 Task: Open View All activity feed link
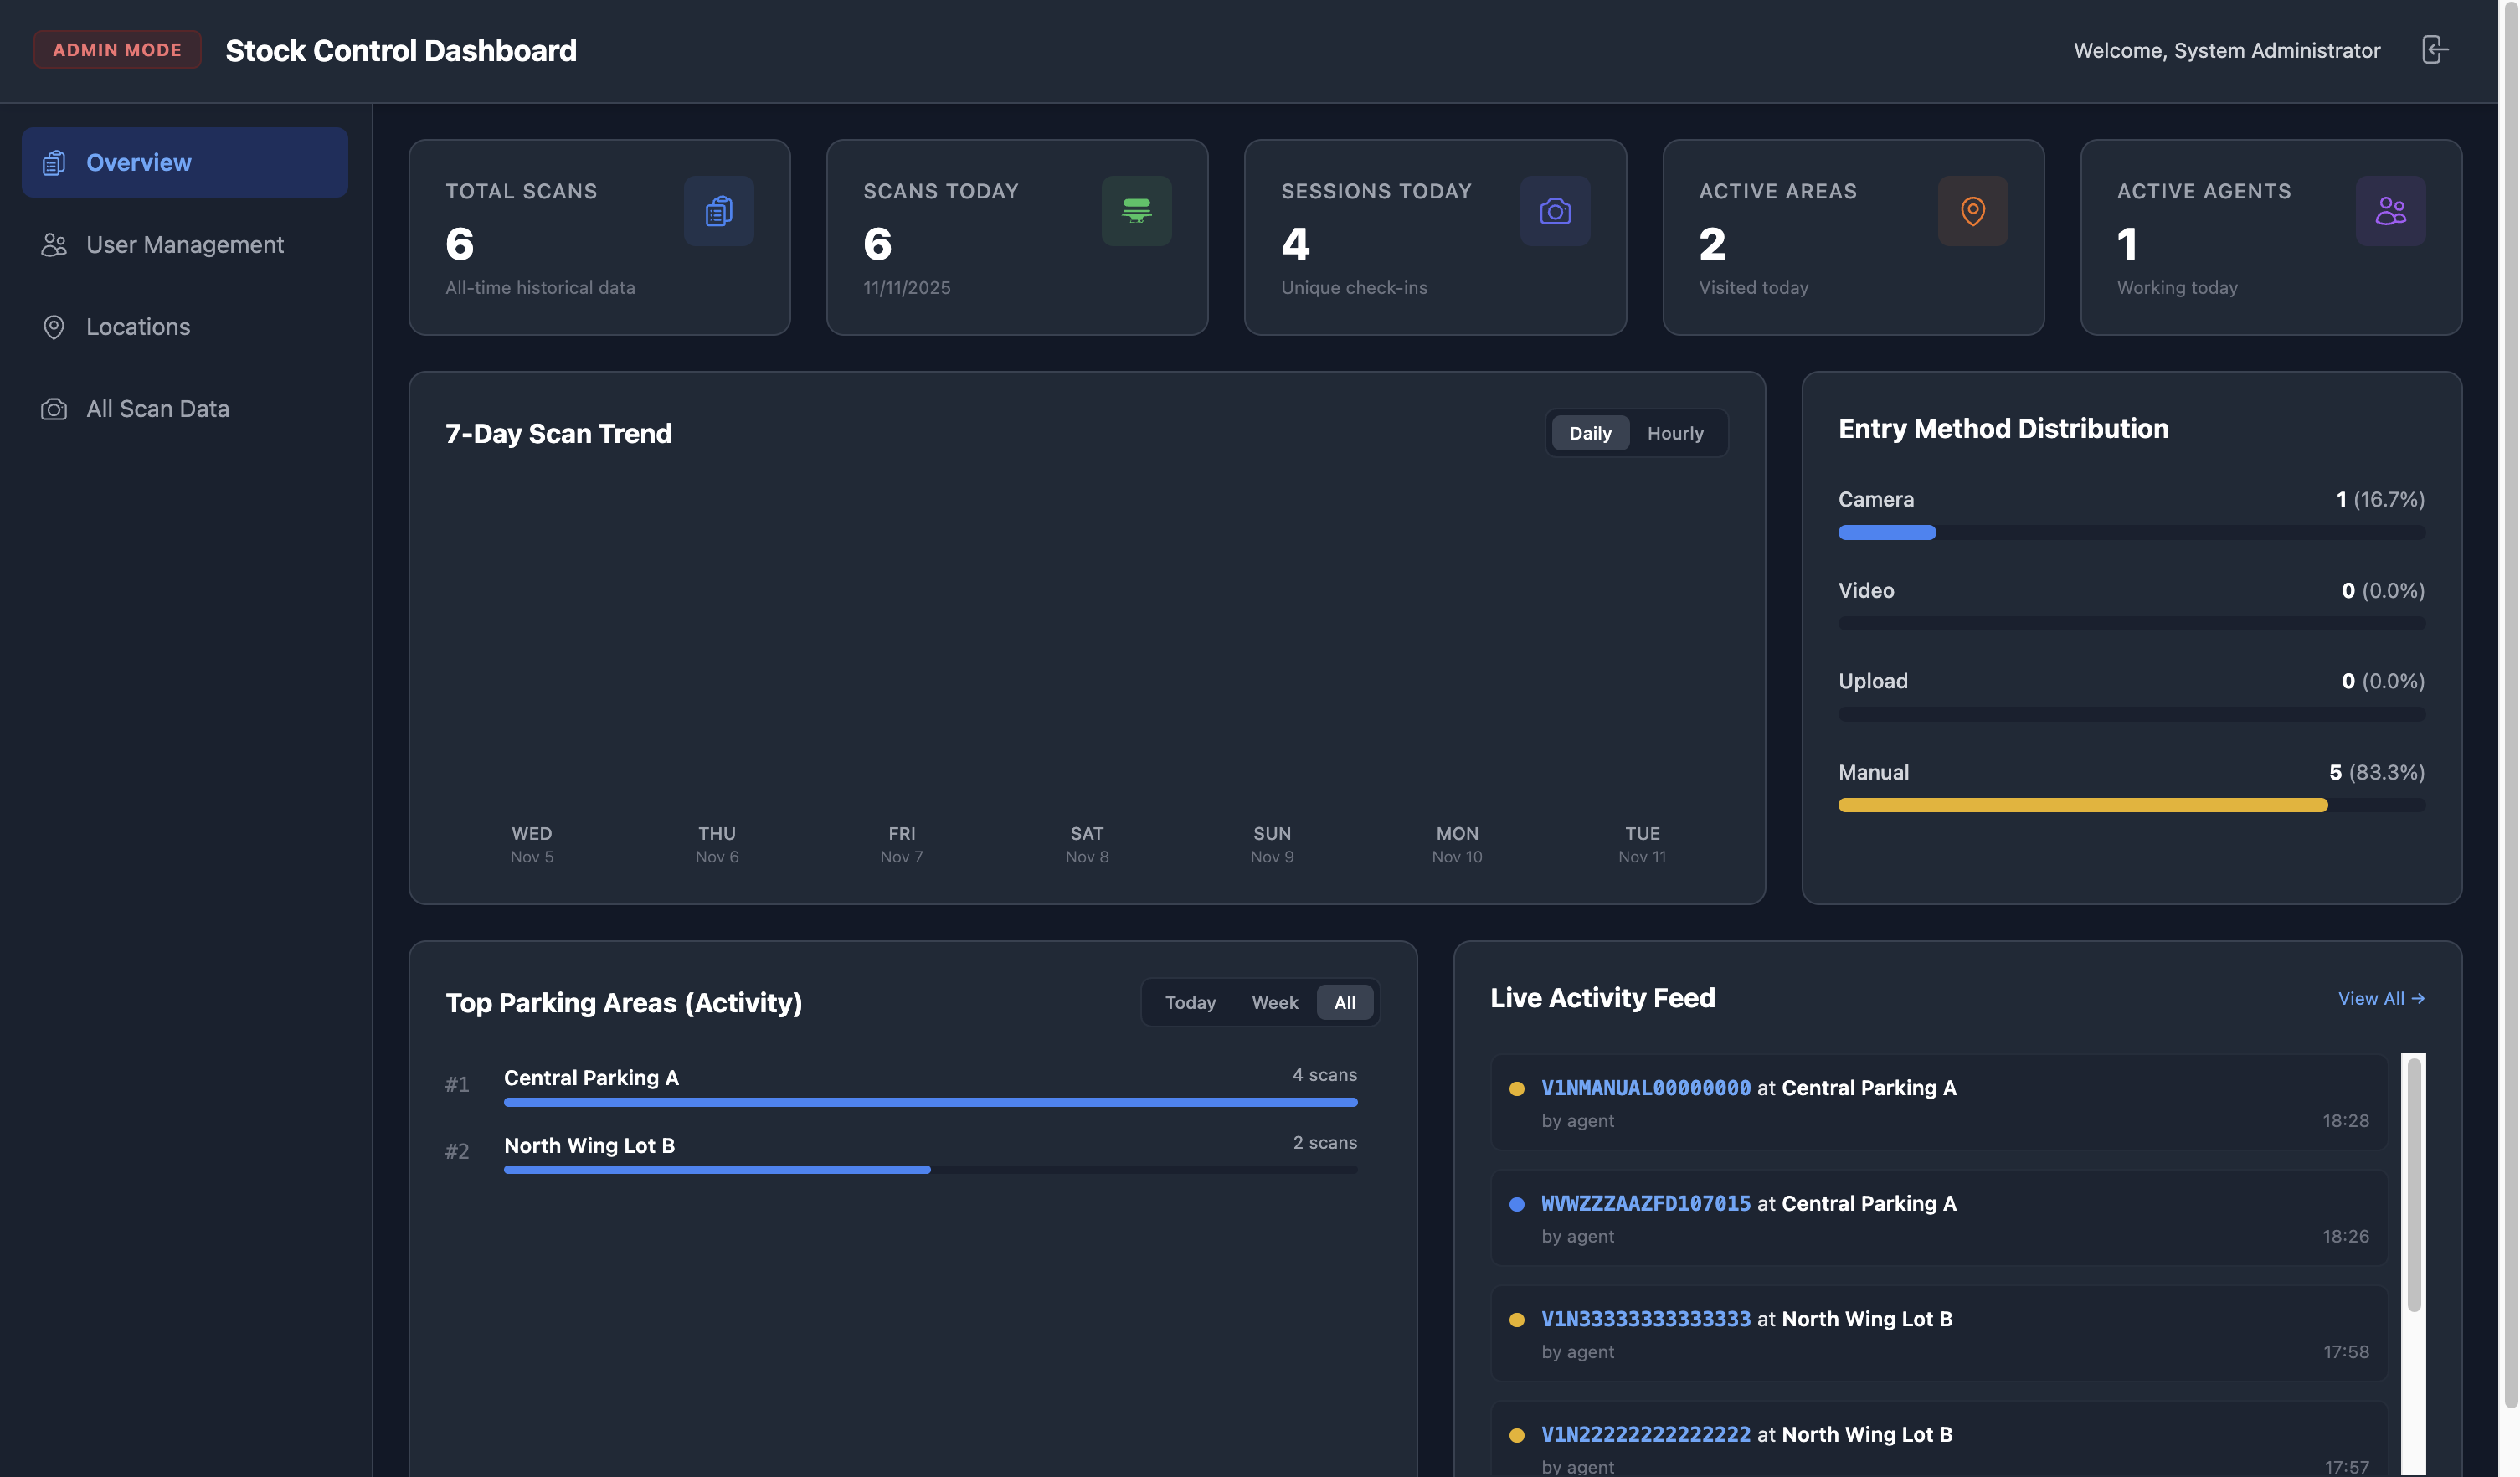click(2380, 998)
